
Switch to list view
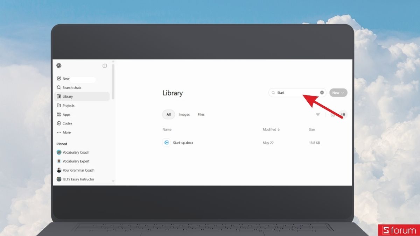click(343, 115)
